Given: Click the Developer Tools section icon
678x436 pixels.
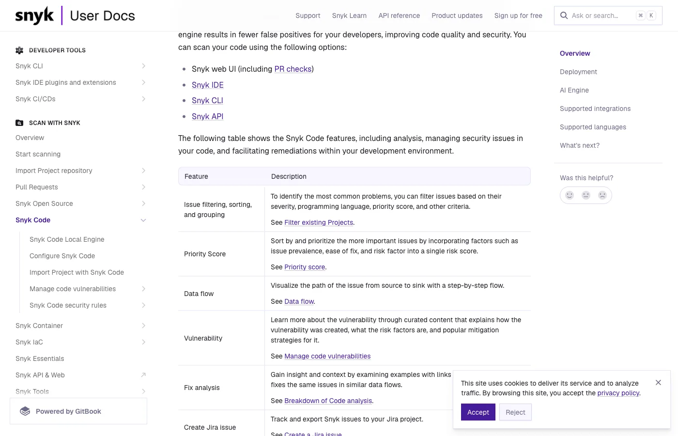Looking at the screenshot, I should pyautogui.click(x=19, y=50).
